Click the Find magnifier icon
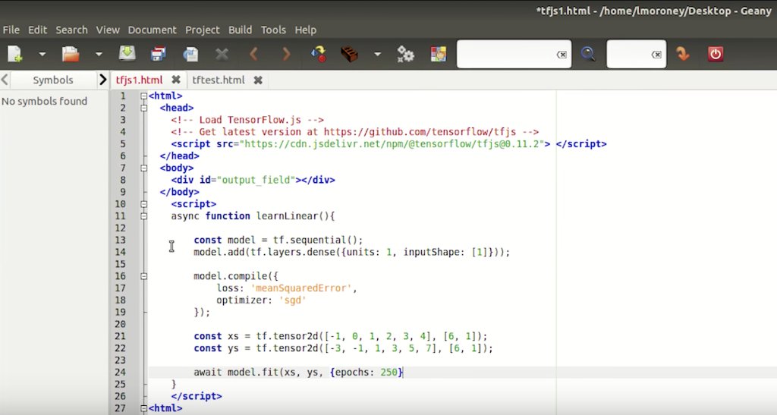Image resolution: width=777 pixels, height=415 pixels. point(588,53)
